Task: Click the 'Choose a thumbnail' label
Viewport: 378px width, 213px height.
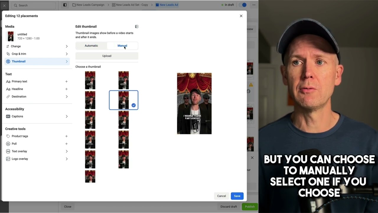Action: (x=88, y=67)
